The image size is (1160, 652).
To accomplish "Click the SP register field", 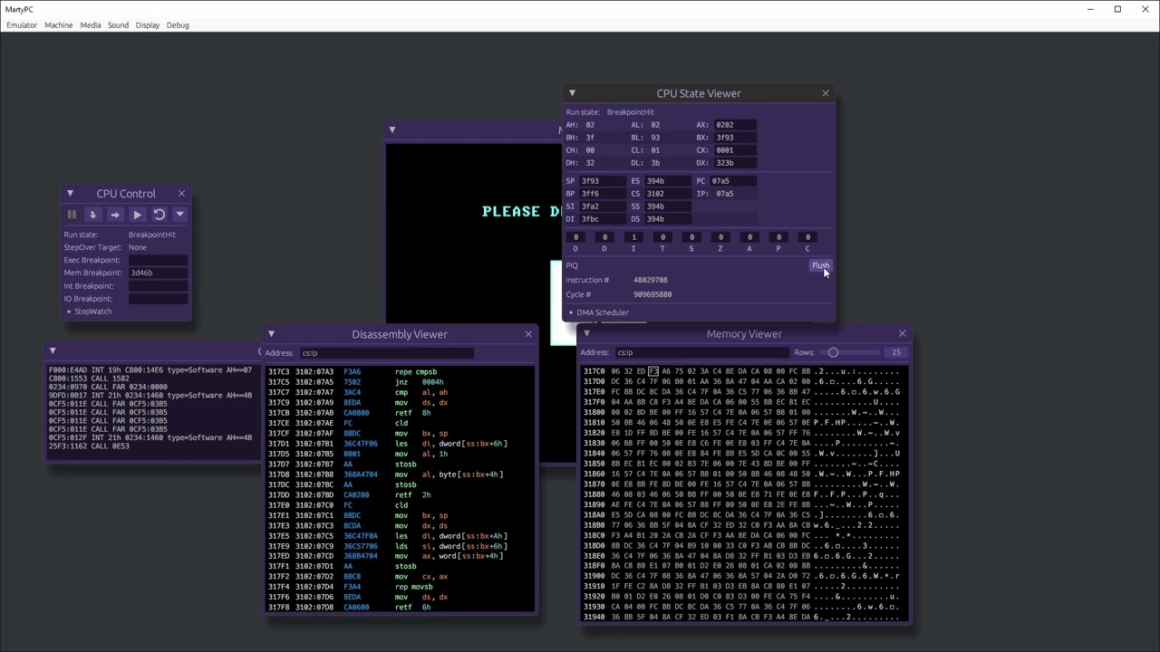I will click(603, 181).
